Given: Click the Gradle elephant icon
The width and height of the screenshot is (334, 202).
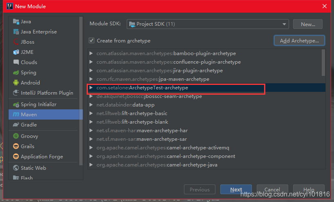Looking at the screenshot, I should 16,124.
